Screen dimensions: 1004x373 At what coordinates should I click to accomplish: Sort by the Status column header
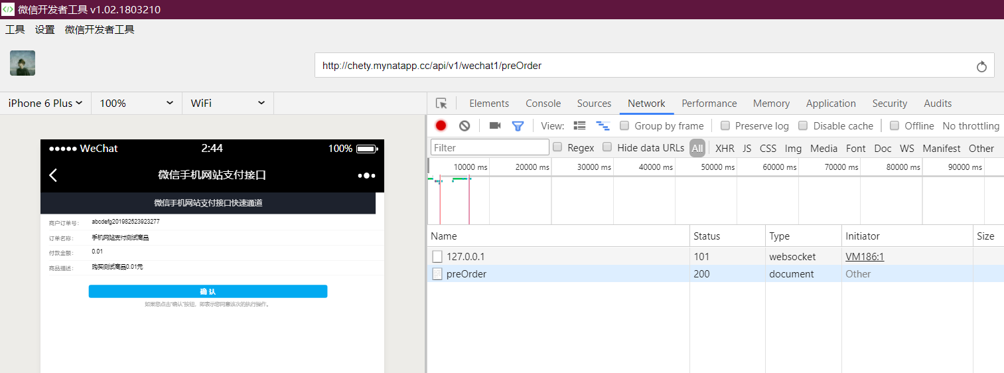point(727,236)
